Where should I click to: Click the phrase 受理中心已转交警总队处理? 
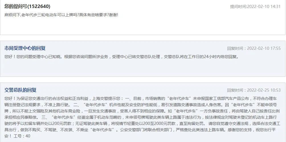[x=136, y=57]
